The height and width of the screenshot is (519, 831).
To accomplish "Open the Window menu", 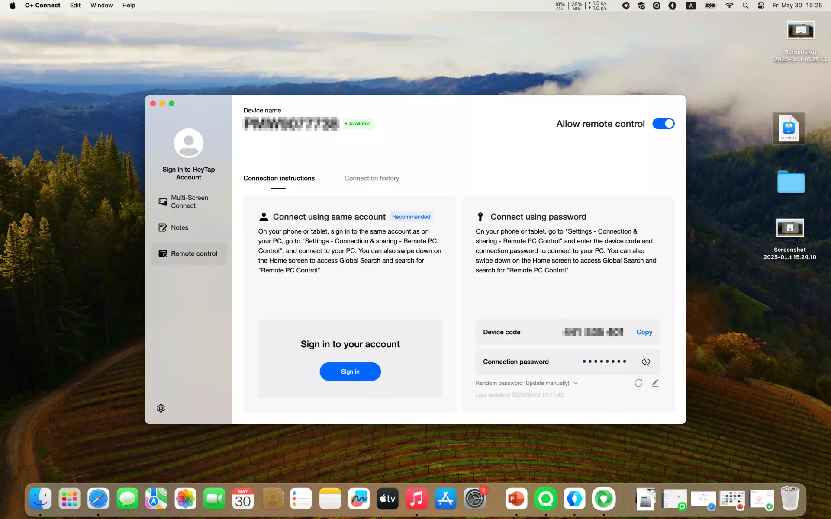I will pyautogui.click(x=101, y=5).
